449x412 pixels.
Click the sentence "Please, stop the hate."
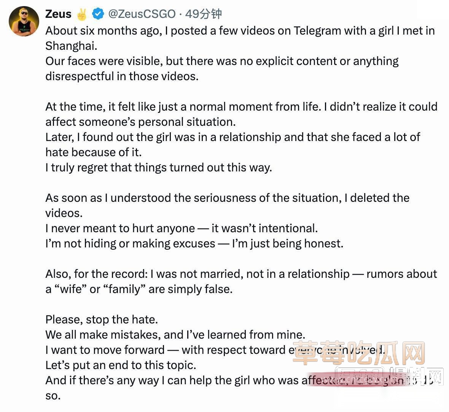click(102, 320)
